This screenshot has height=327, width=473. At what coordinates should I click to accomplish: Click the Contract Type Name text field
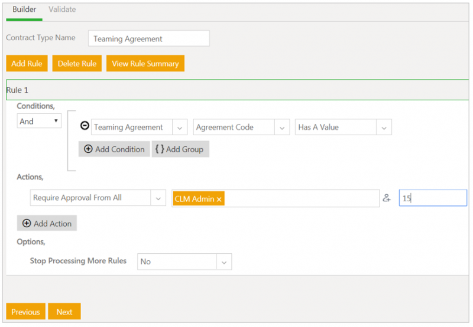148,39
